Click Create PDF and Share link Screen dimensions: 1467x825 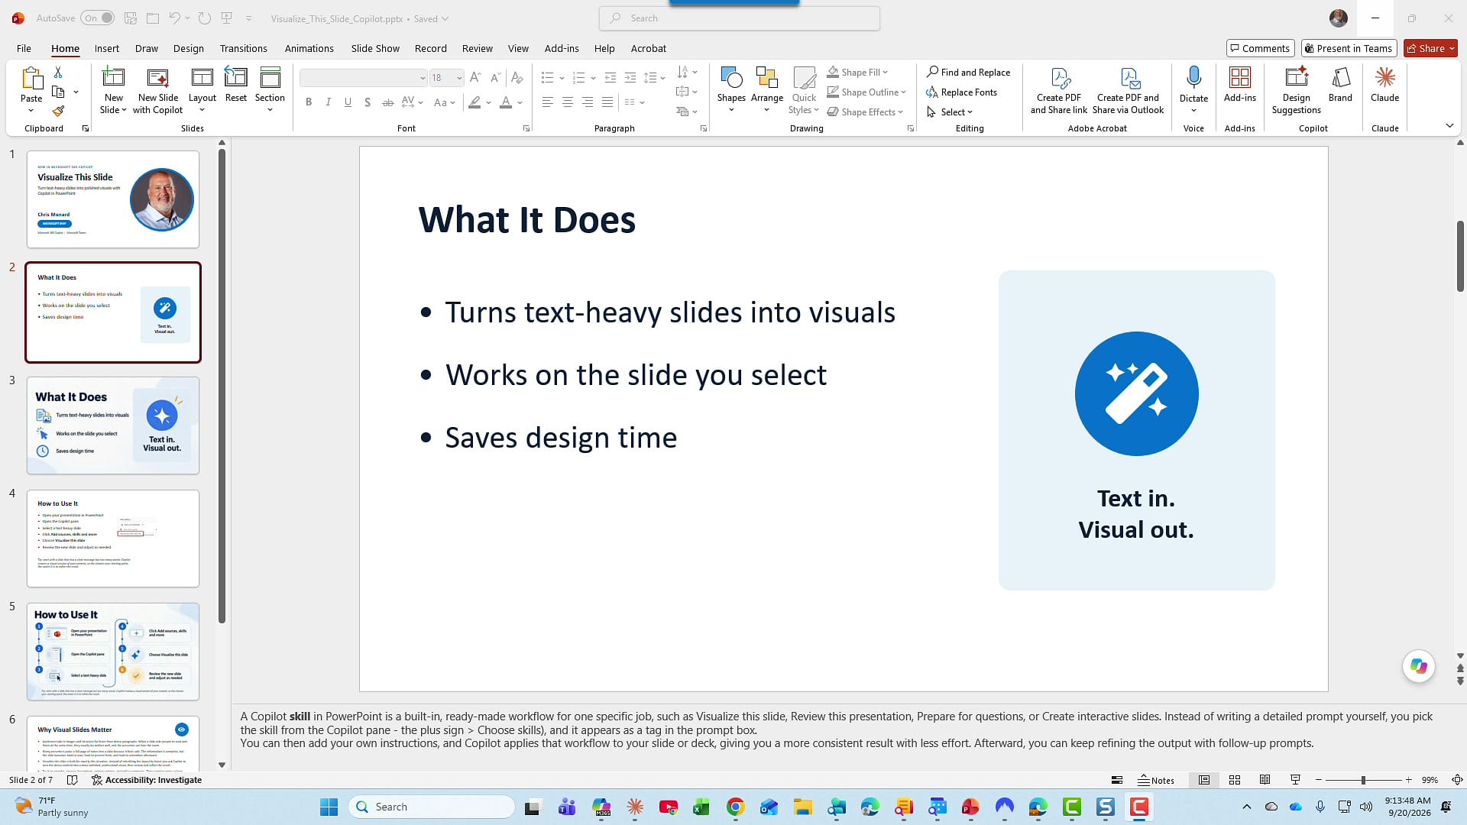(x=1058, y=90)
